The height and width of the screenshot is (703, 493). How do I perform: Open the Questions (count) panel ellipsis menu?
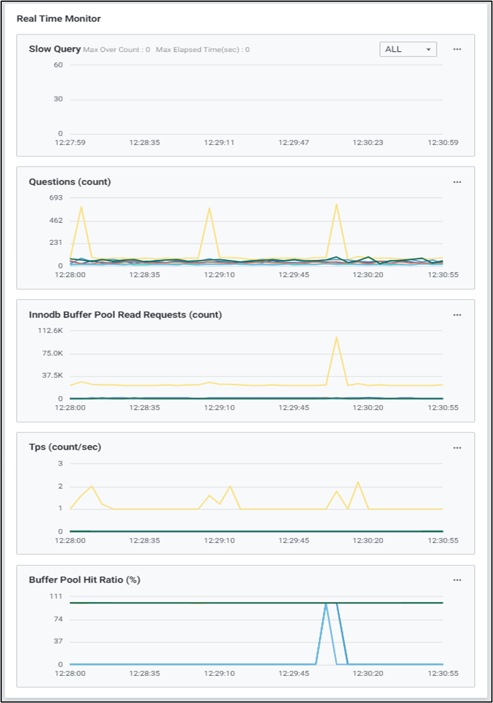click(x=457, y=182)
